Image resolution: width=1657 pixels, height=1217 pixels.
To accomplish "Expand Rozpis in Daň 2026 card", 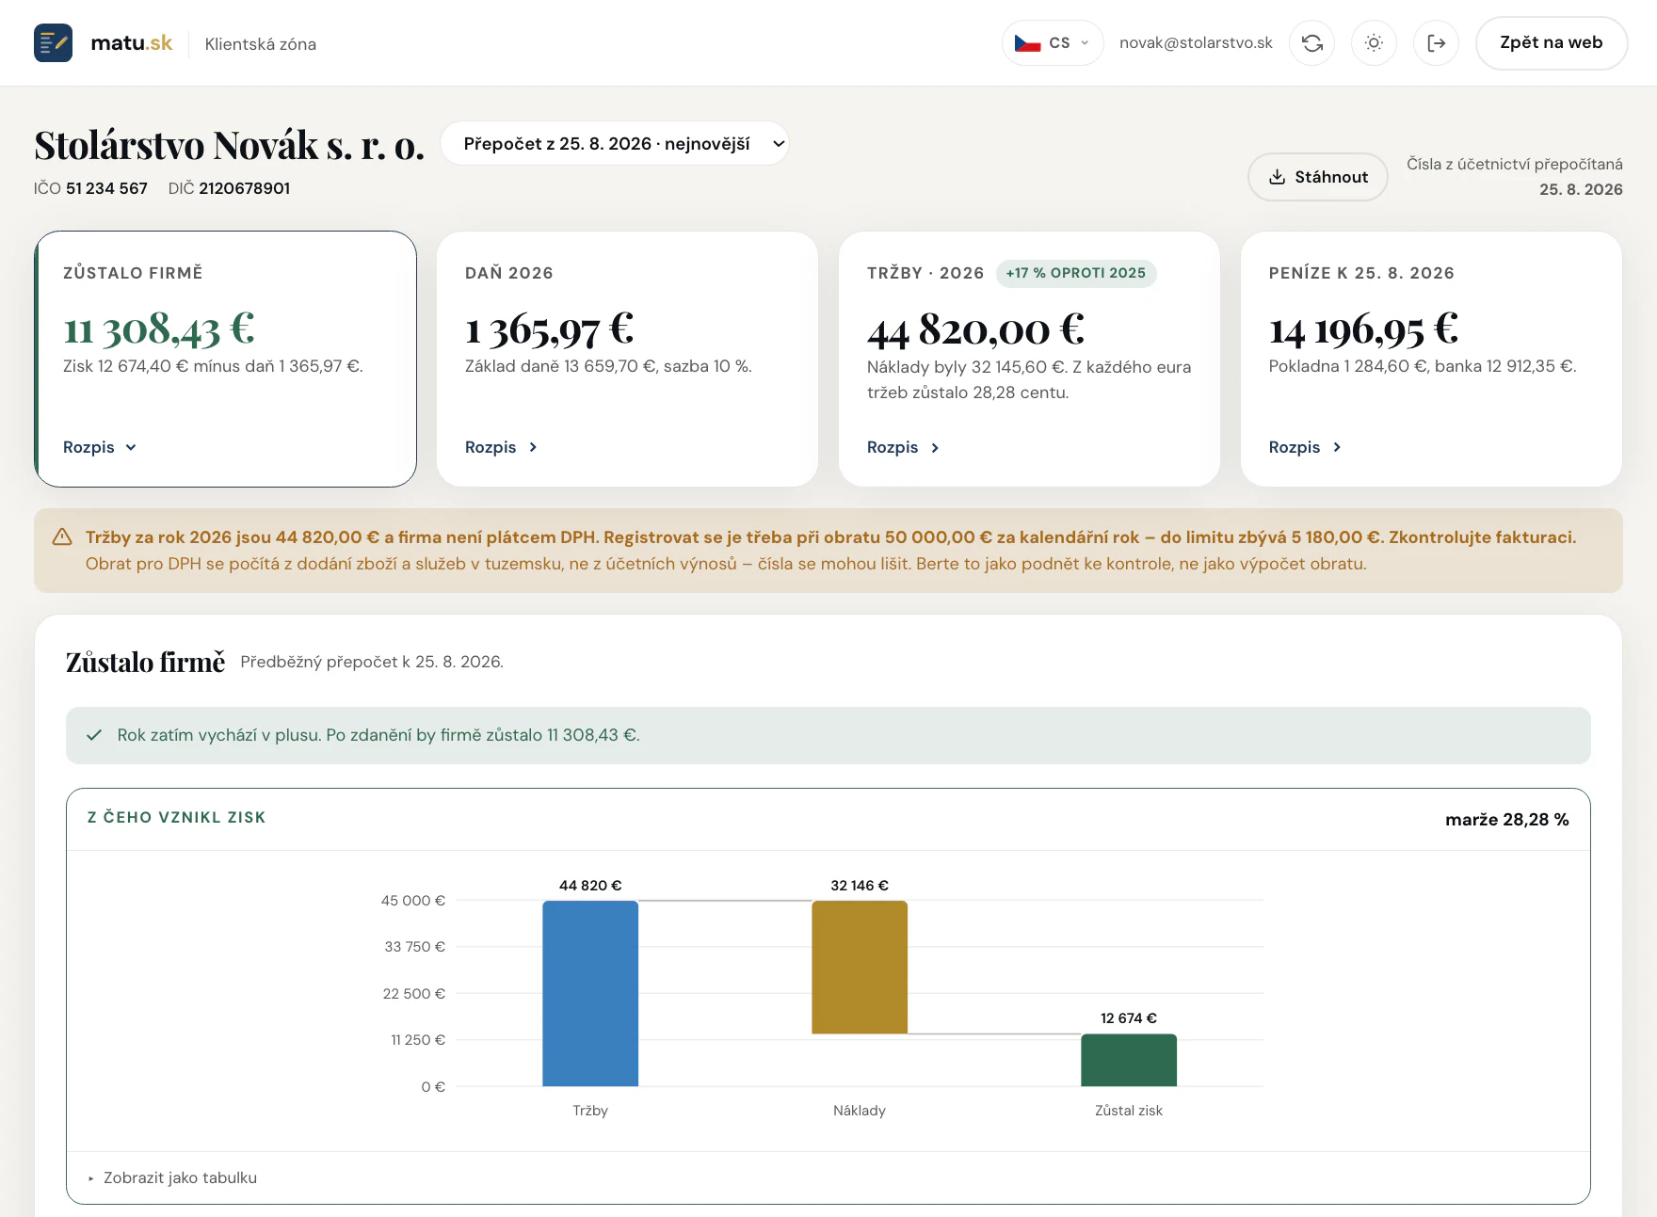I will pos(502,447).
